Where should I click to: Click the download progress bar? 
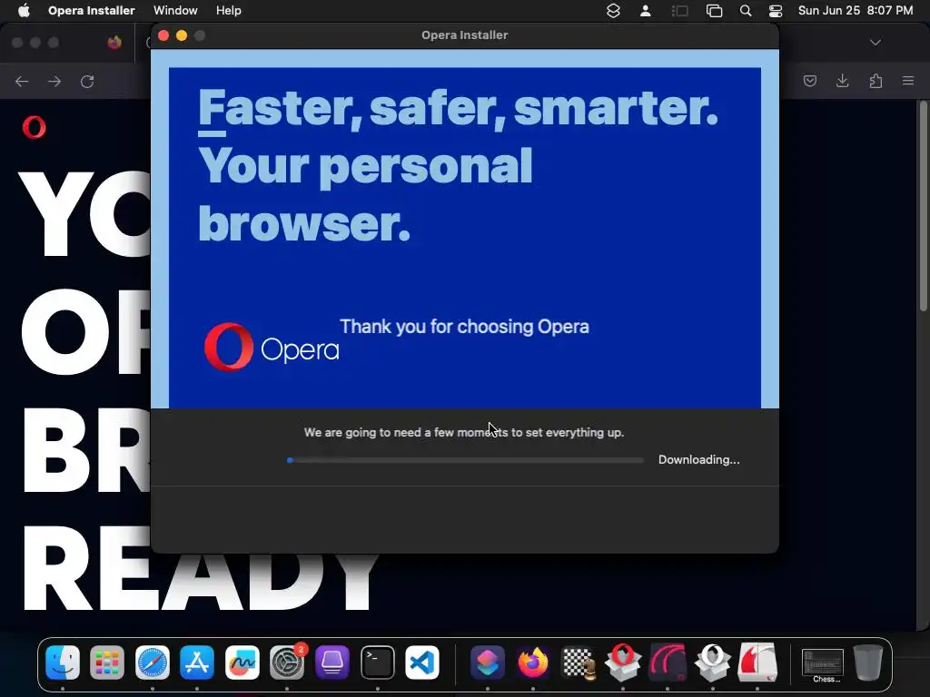(x=465, y=460)
